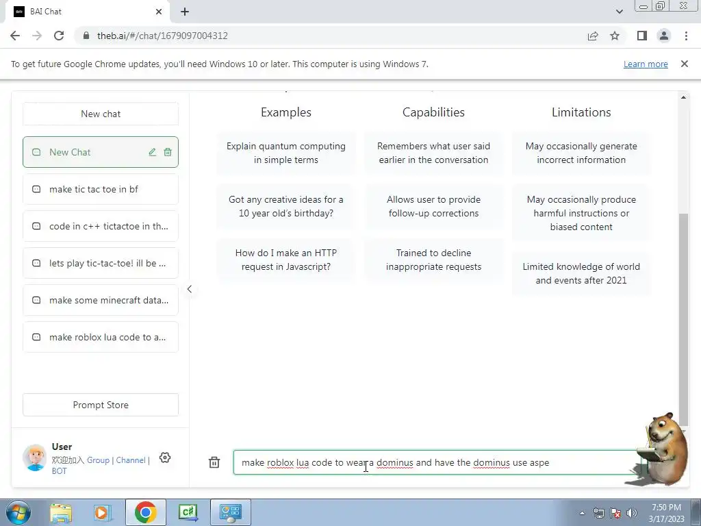Image resolution: width=701 pixels, height=526 pixels.
Task: Click the Group link
Action: tap(98, 460)
